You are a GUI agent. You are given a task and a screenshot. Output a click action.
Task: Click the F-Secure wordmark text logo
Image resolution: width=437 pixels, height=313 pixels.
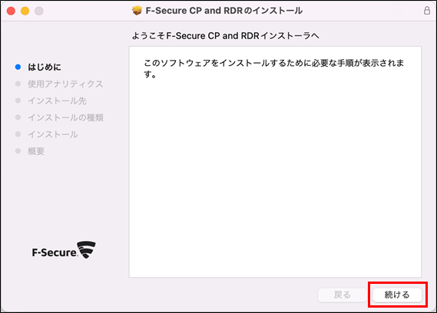point(55,252)
